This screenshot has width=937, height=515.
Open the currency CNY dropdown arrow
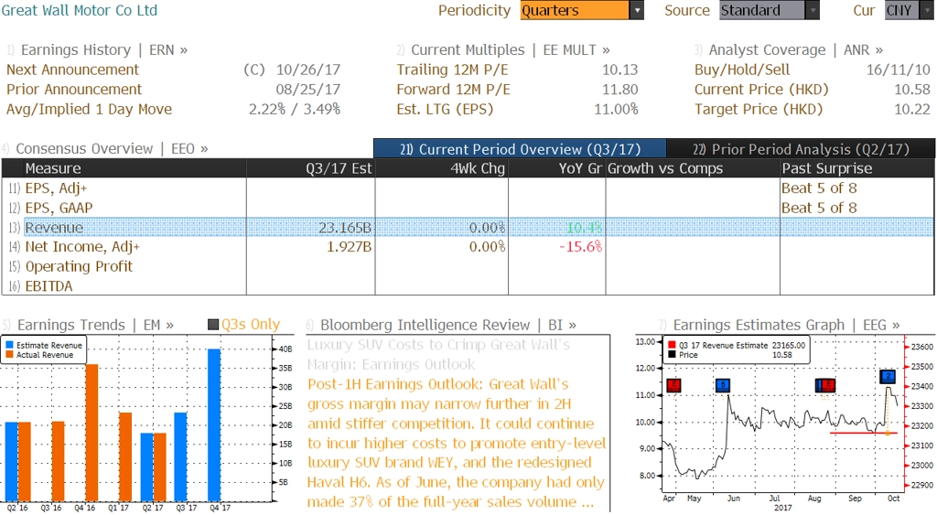pyautogui.click(x=928, y=10)
